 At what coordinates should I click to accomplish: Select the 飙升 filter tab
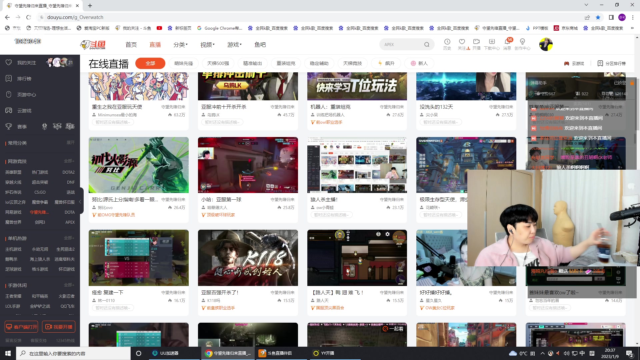coord(386,63)
